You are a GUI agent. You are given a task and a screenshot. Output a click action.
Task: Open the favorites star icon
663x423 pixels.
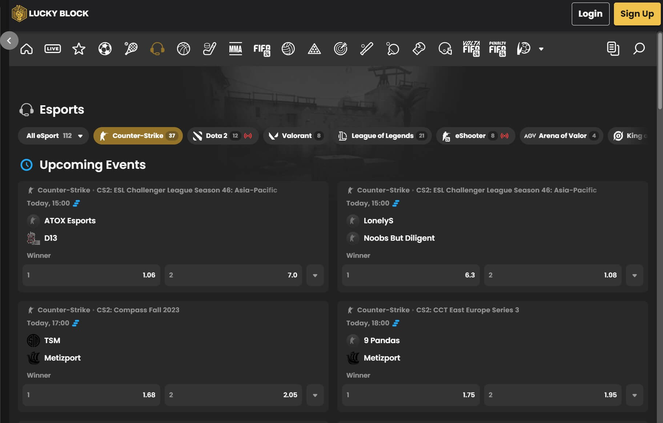pyautogui.click(x=79, y=49)
